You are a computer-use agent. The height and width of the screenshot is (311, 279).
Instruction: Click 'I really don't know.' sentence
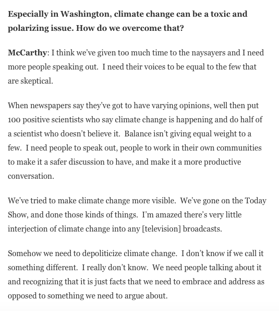[x=115, y=268]
